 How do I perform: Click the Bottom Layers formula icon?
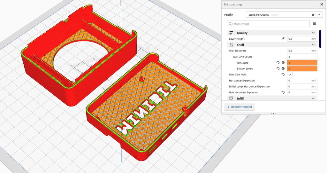(x=283, y=68)
